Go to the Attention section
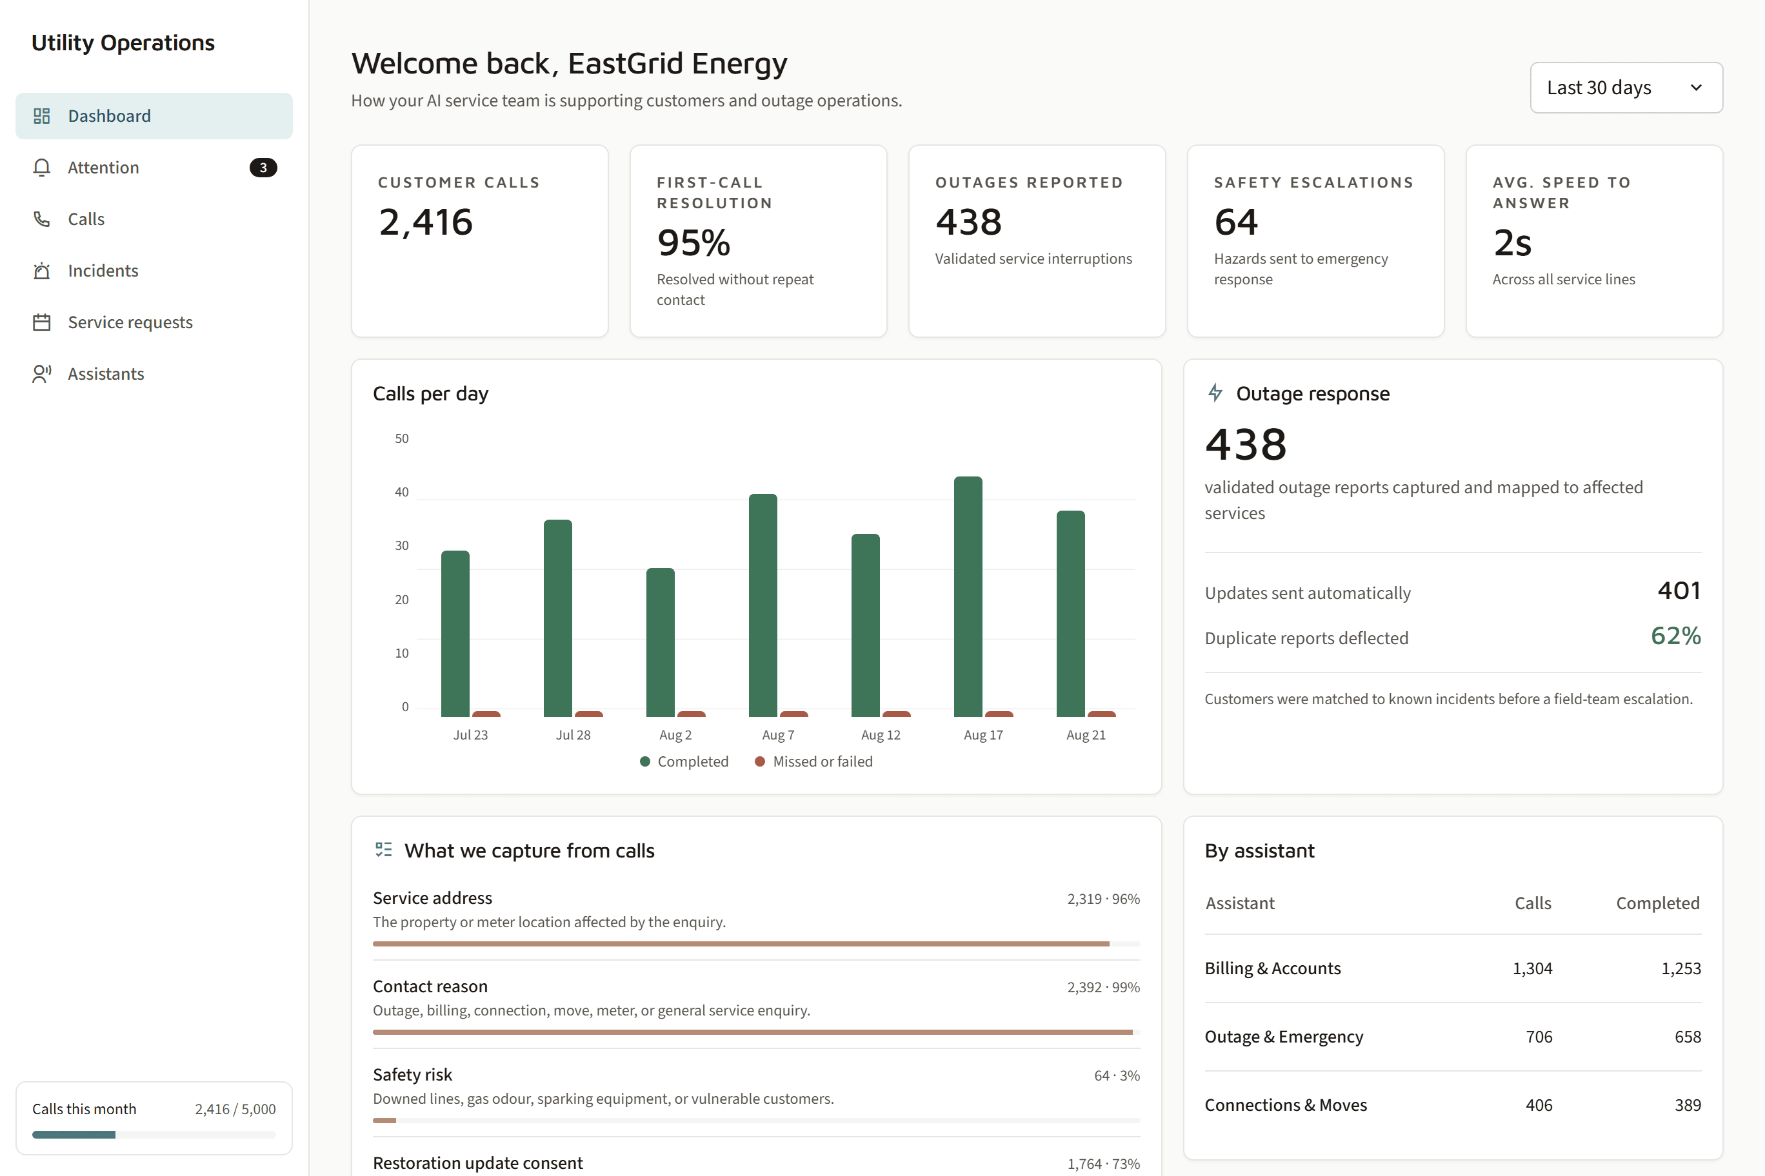This screenshot has width=1765, height=1176. click(154, 167)
